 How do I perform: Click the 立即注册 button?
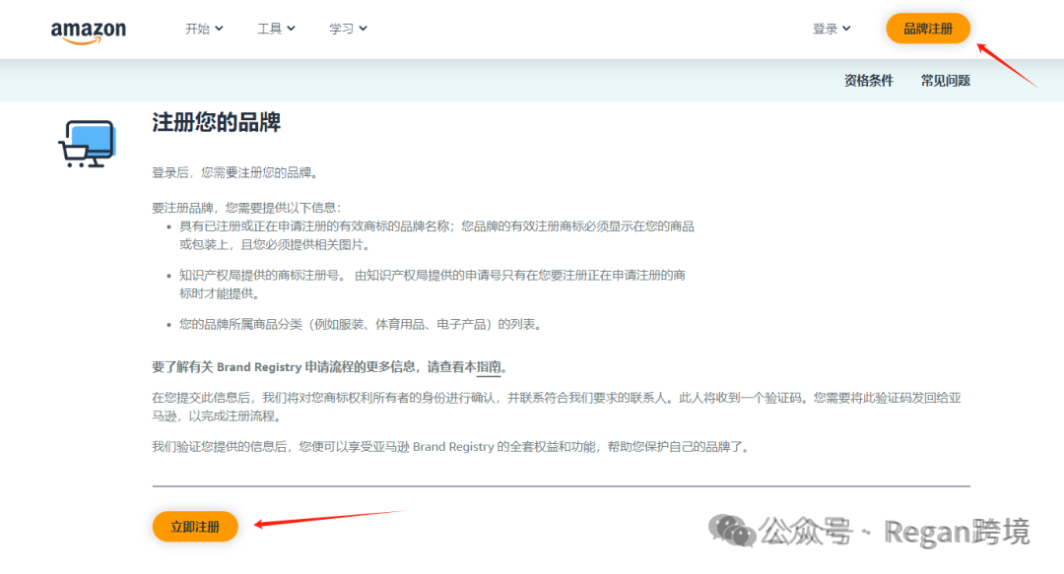[x=195, y=527]
